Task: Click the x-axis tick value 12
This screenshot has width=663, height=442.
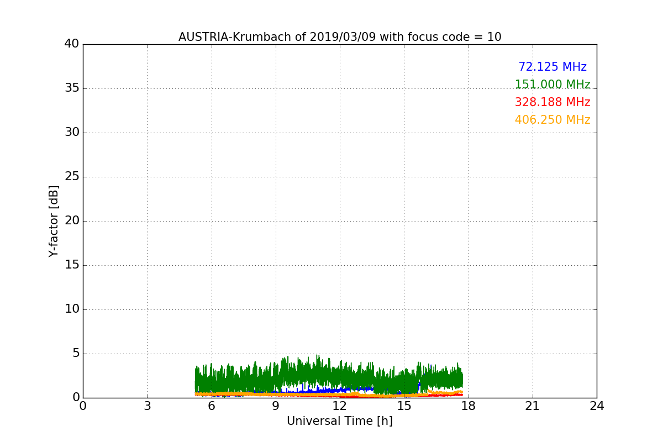Action: click(x=340, y=406)
